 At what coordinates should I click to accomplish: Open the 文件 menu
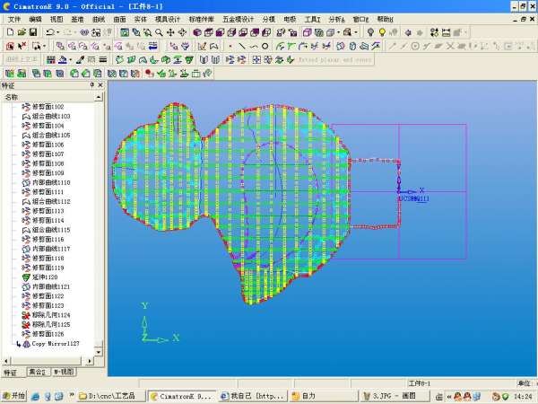(13, 18)
